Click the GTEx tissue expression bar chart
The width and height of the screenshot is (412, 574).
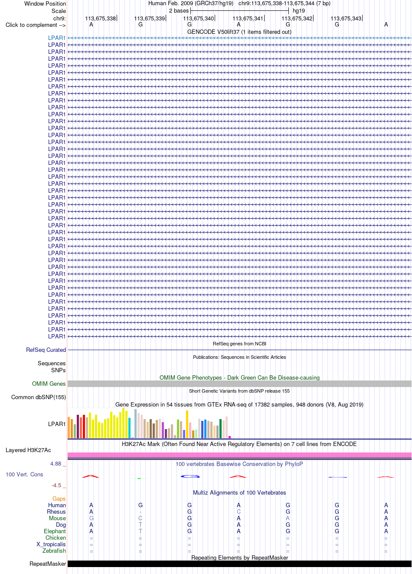[150, 423]
